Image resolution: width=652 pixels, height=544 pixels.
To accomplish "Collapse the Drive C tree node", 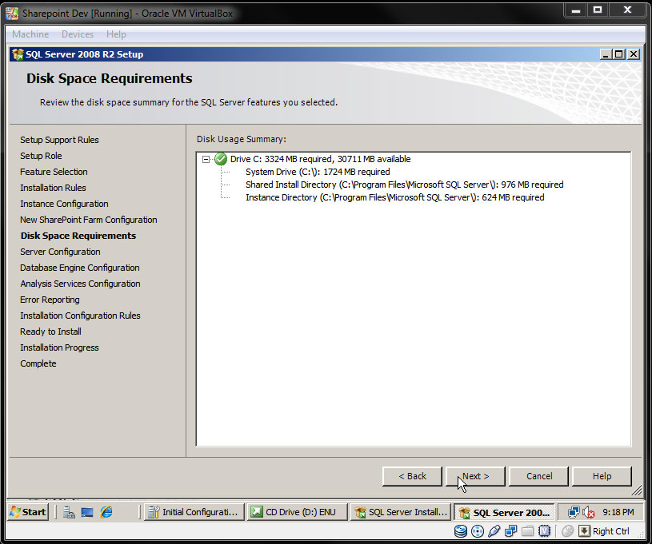I will pos(206,159).
